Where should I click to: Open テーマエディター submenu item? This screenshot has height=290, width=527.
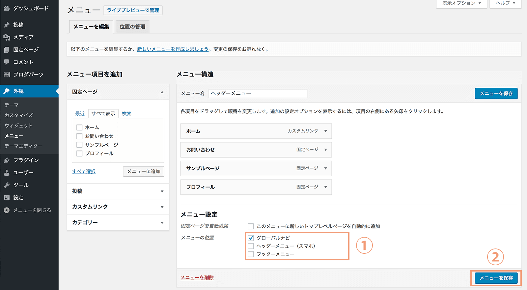[x=23, y=146]
